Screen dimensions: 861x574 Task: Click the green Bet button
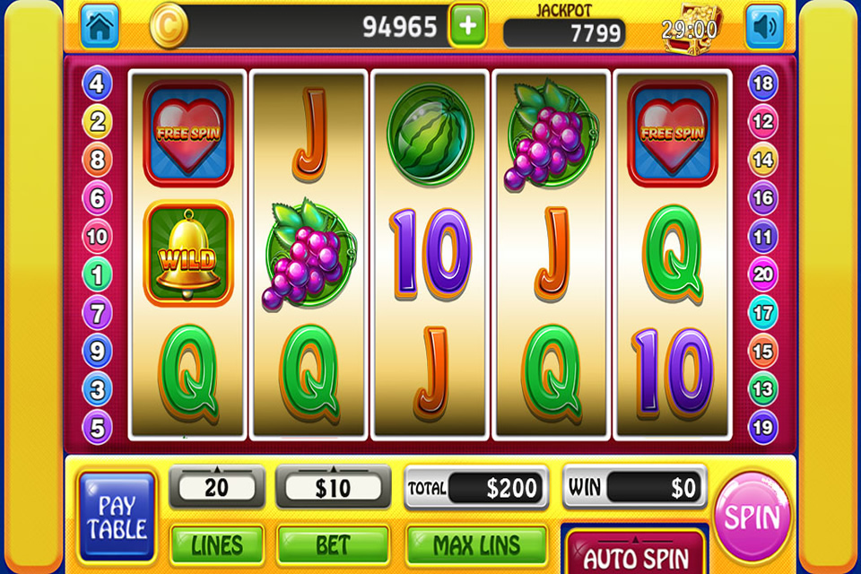tap(334, 545)
